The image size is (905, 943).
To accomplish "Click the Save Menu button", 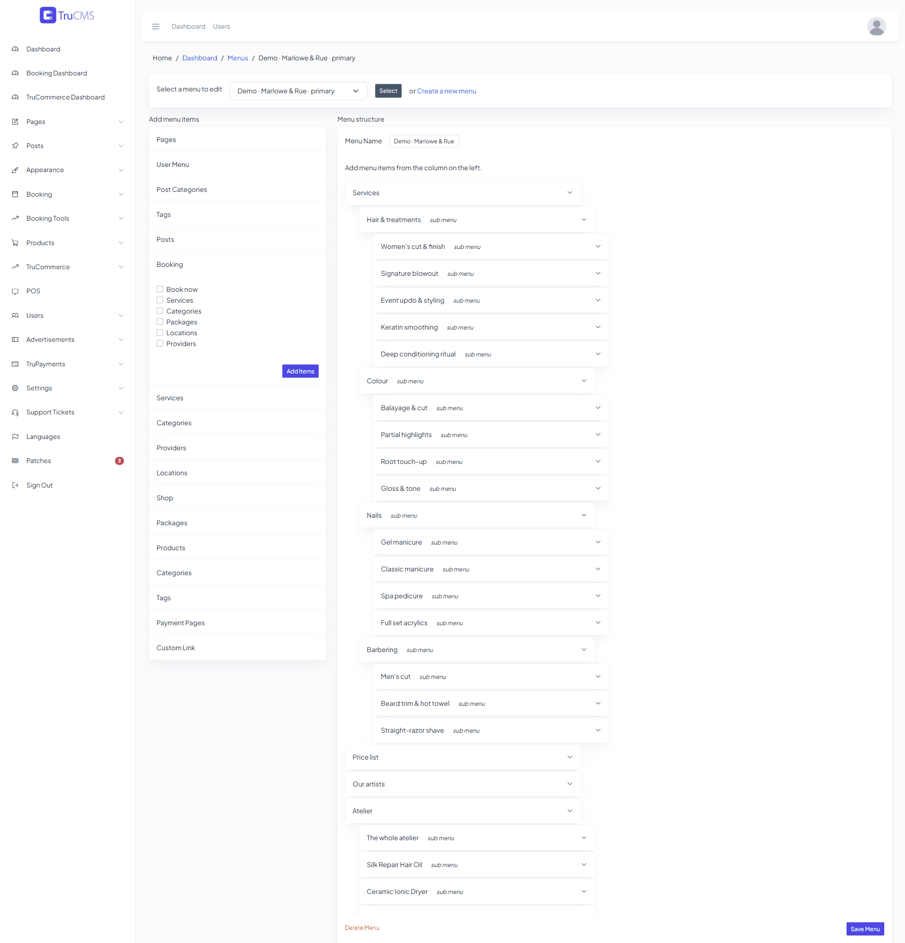I will coord(864,928).
